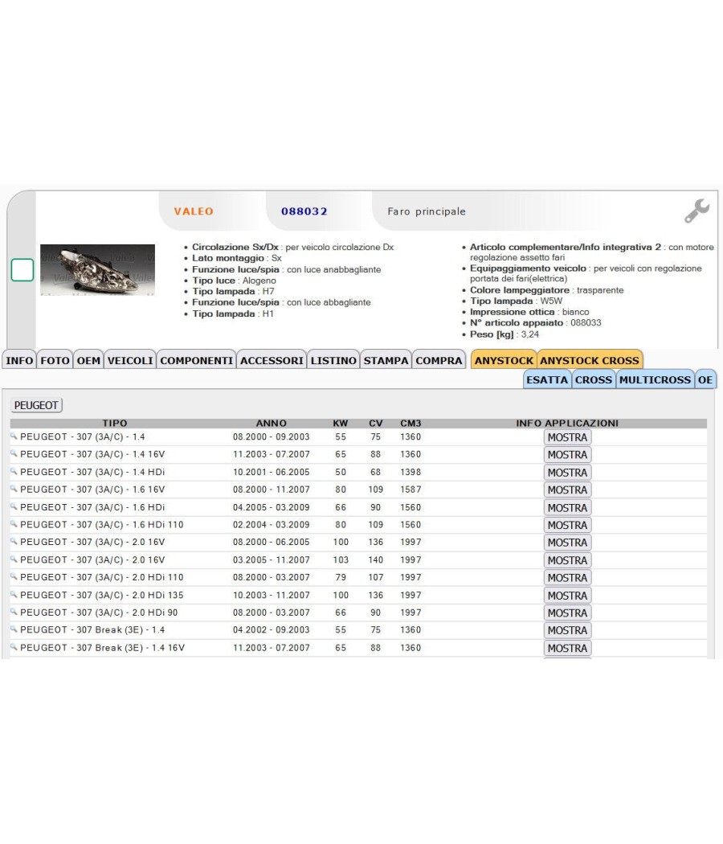Image resolution: width=723 pixels, height=844 pixels.
Task: Click magnifier icon for 307 1.4 16V 11.2003 hatchback
Action: click(x=14, y=454)
